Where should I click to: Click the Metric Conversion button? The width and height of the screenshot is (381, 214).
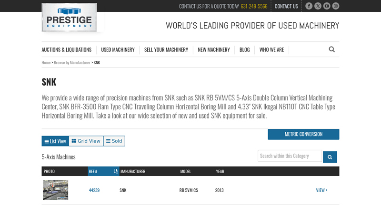point(303,134)
